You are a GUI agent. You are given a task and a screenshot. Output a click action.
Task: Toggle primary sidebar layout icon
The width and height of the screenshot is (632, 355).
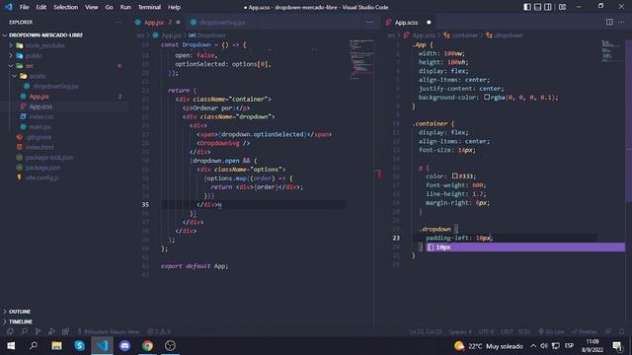tap(527, 7)
